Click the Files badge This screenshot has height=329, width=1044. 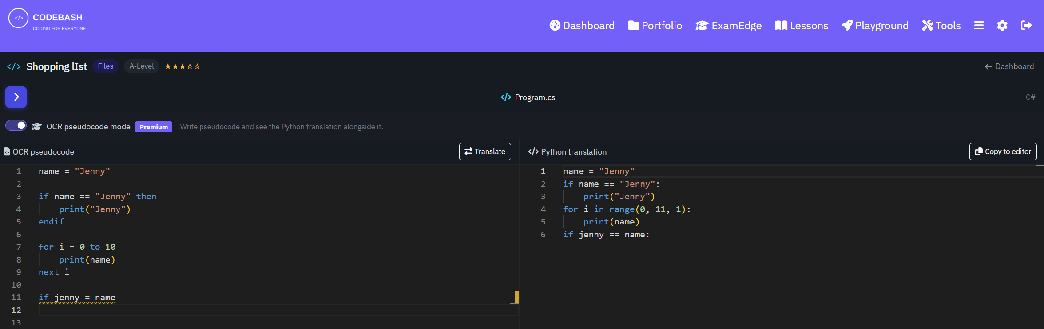pos(106,66)
